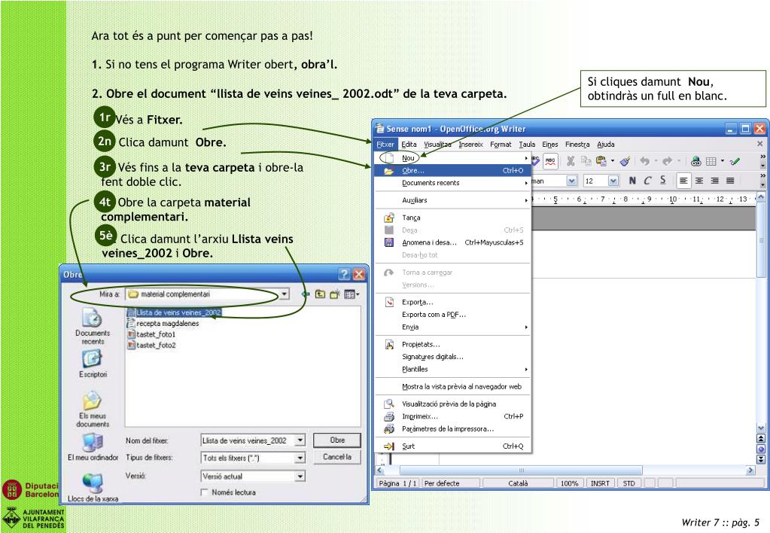The image size is (770, 533).
Task: Open Els meus documents shortcut in sidebar
Action: [93, 409]
